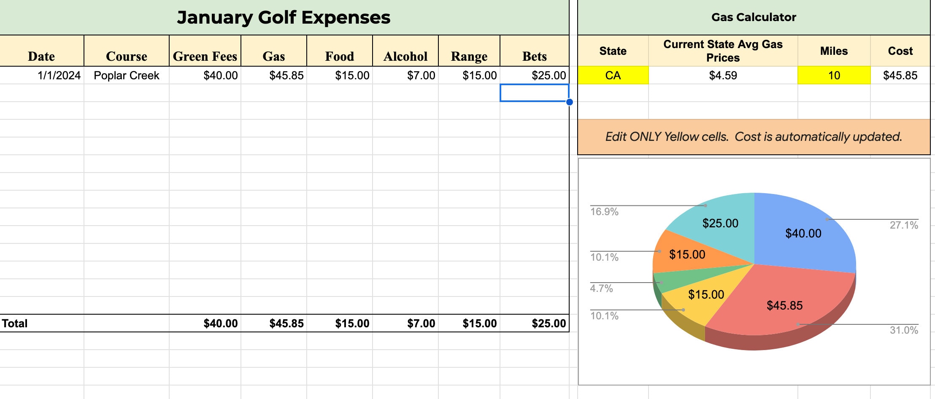Click the Gas Calculator section title
935x399 pixels.
tap(754, 17)
